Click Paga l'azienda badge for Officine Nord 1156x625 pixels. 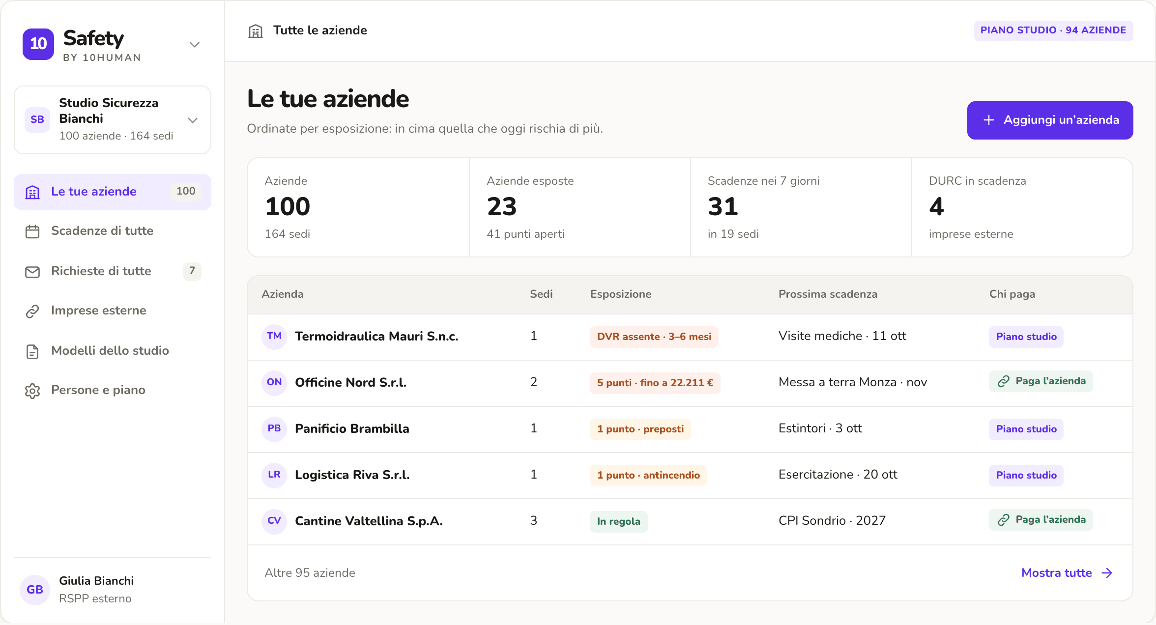point(1041,381)
